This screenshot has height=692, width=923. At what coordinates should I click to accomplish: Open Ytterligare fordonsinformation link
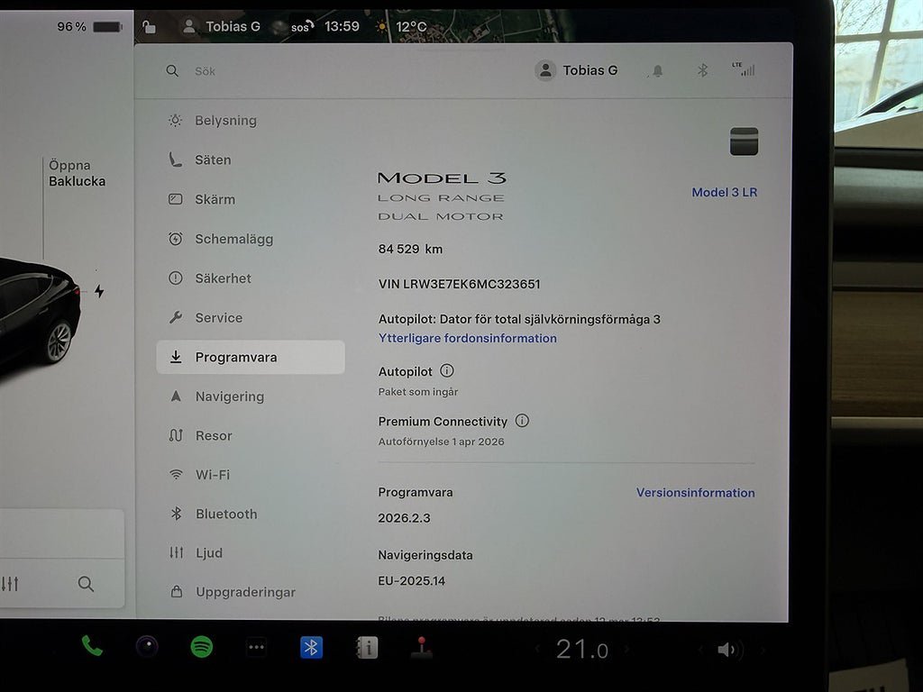pyautogui.click(x=467, y=339)
